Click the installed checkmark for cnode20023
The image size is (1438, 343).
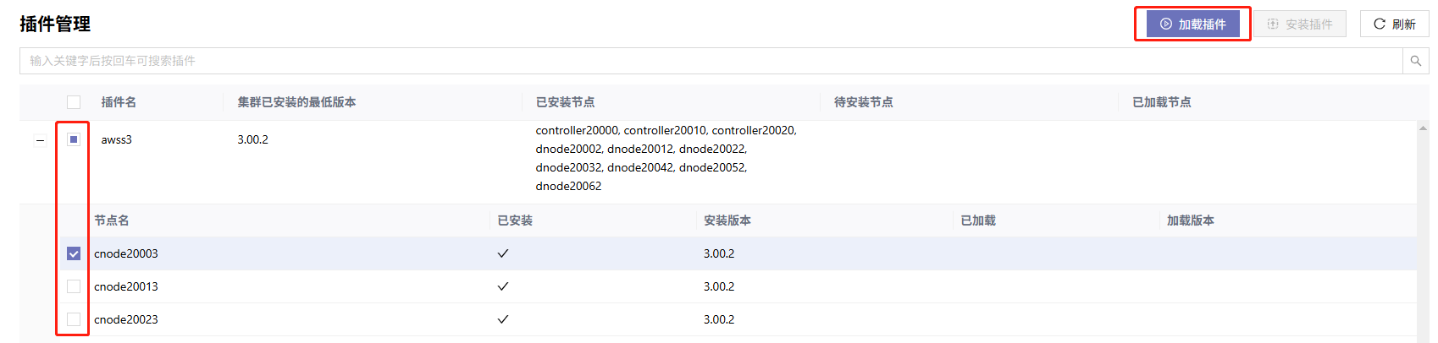(x=503, y=319)
